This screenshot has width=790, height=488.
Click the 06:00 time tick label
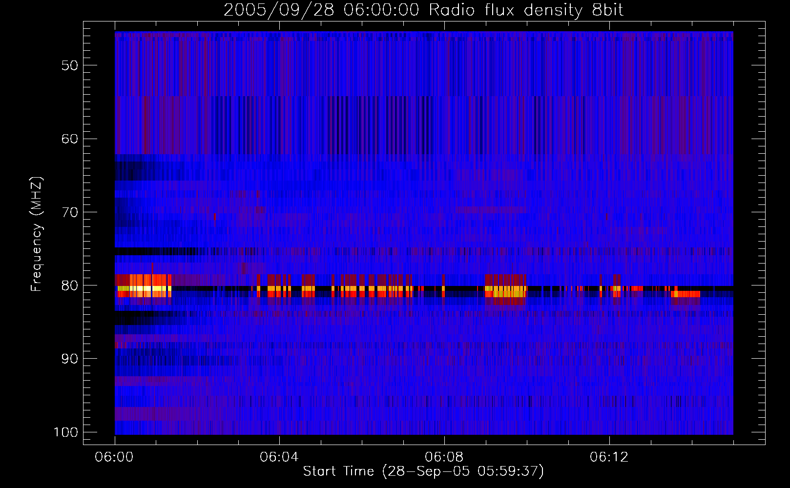point(114,457)
